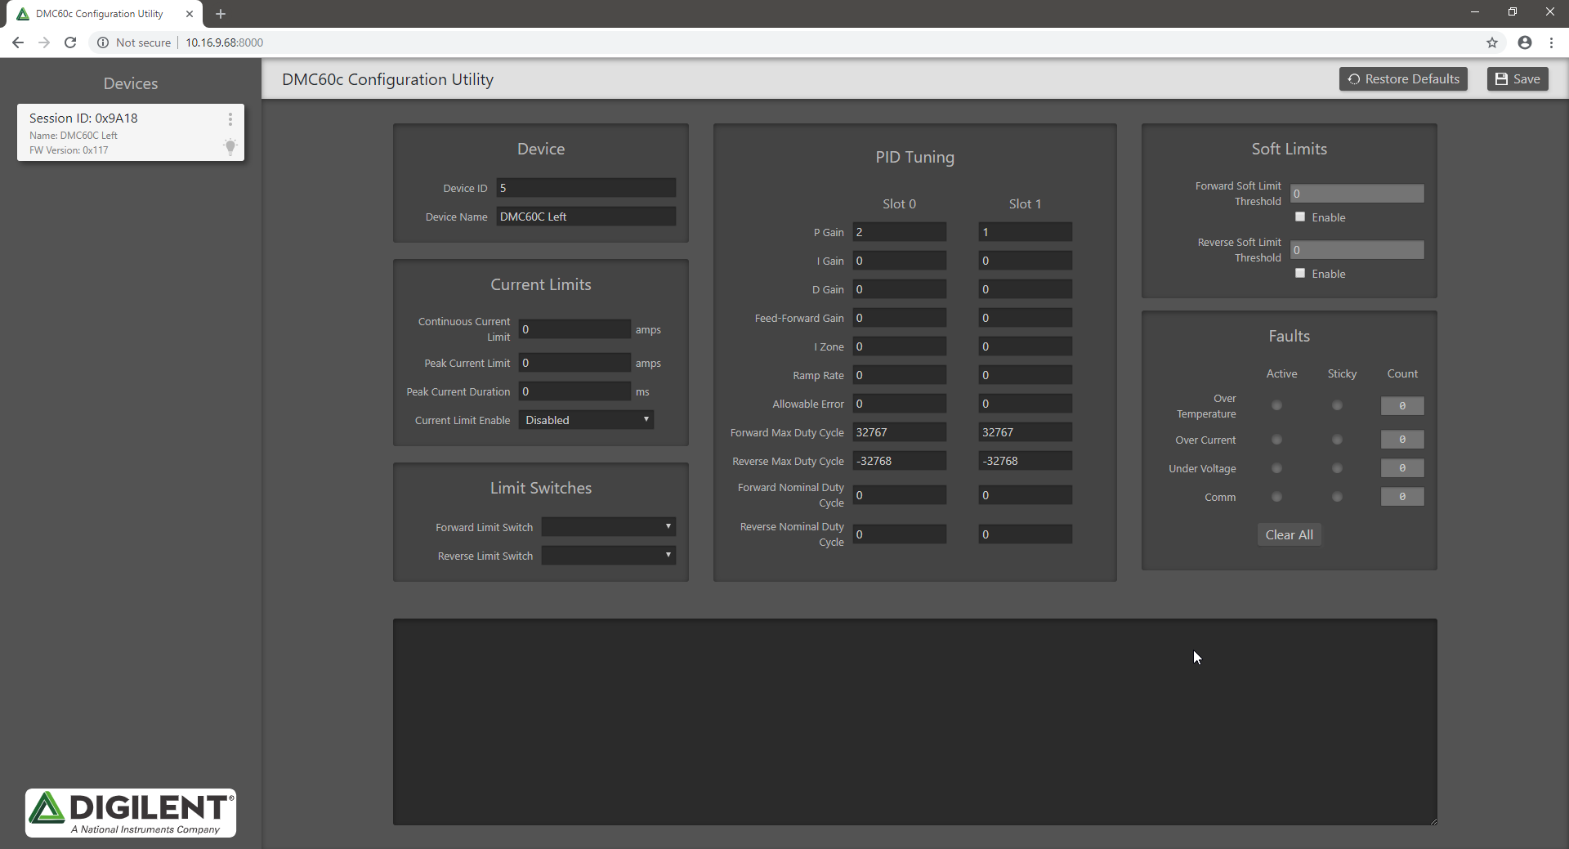Viewport: 1569px width, 849px height.
Task: Enable the Forward Soft Limit checkbox
Action: click(x=1300, y=217)
